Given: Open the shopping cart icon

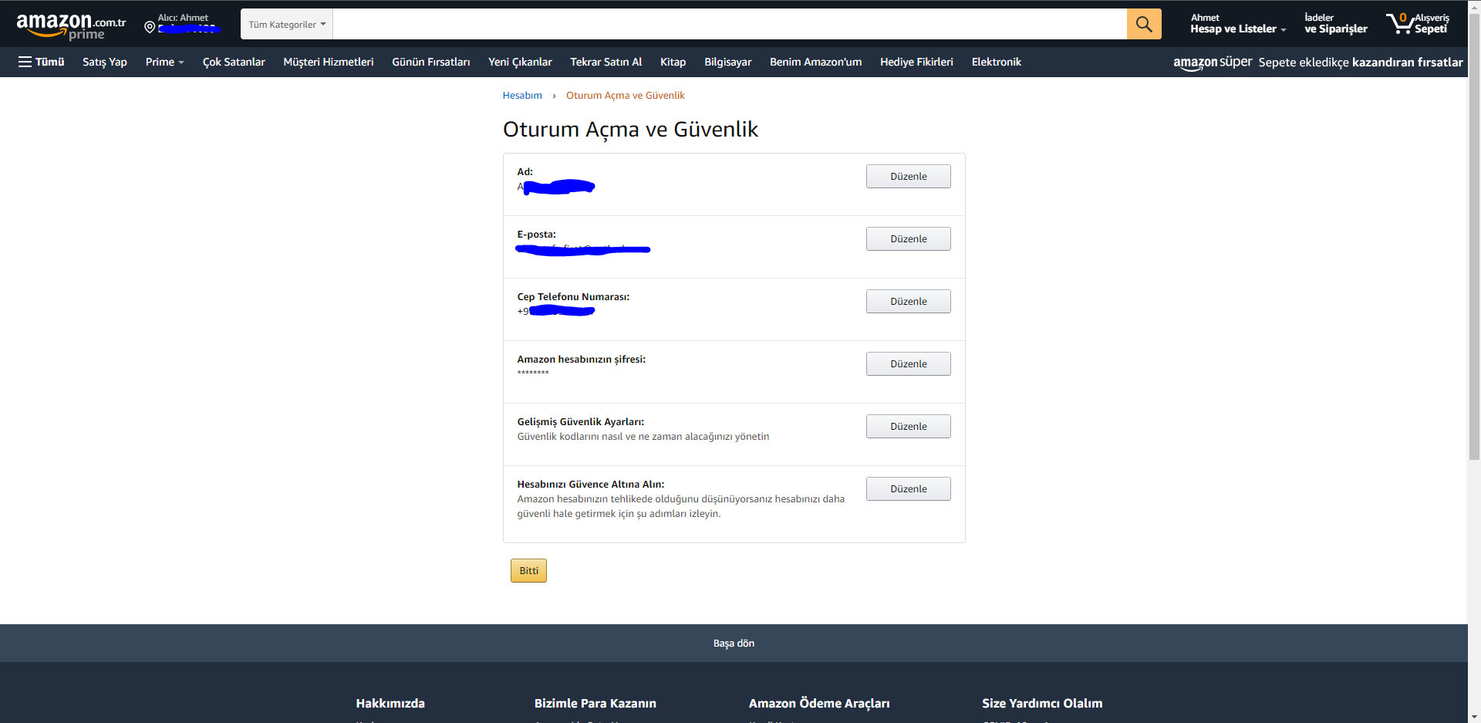Looking at the screenshot, I should 1399,23.
